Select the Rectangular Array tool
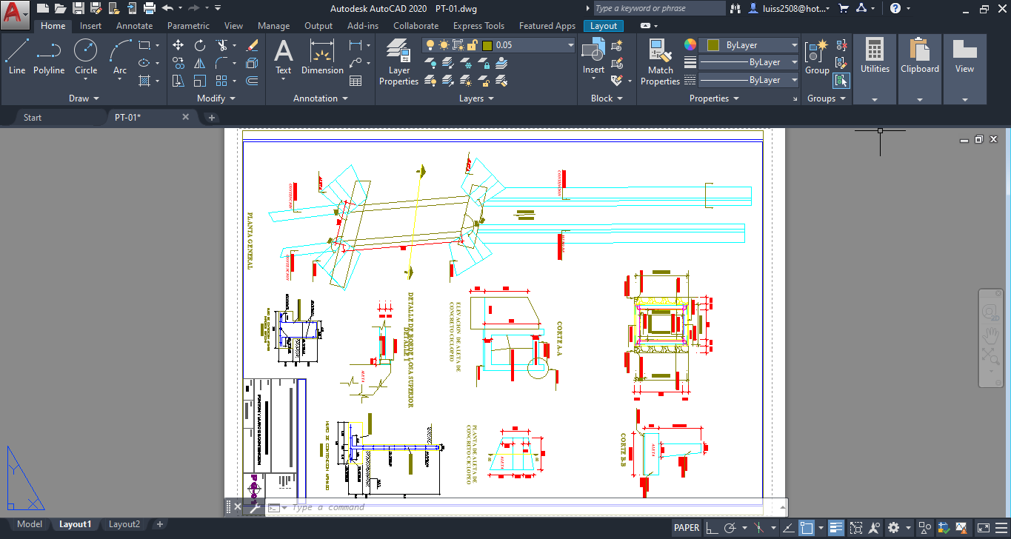This screenshot has width=1011, height=539. coord(222,81)
